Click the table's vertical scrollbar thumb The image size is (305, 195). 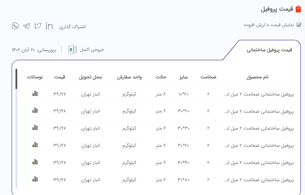coord(16,79)
